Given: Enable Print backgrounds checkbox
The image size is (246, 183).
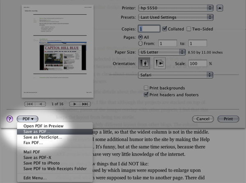Looking at the screenshot, I should (146, 88).
